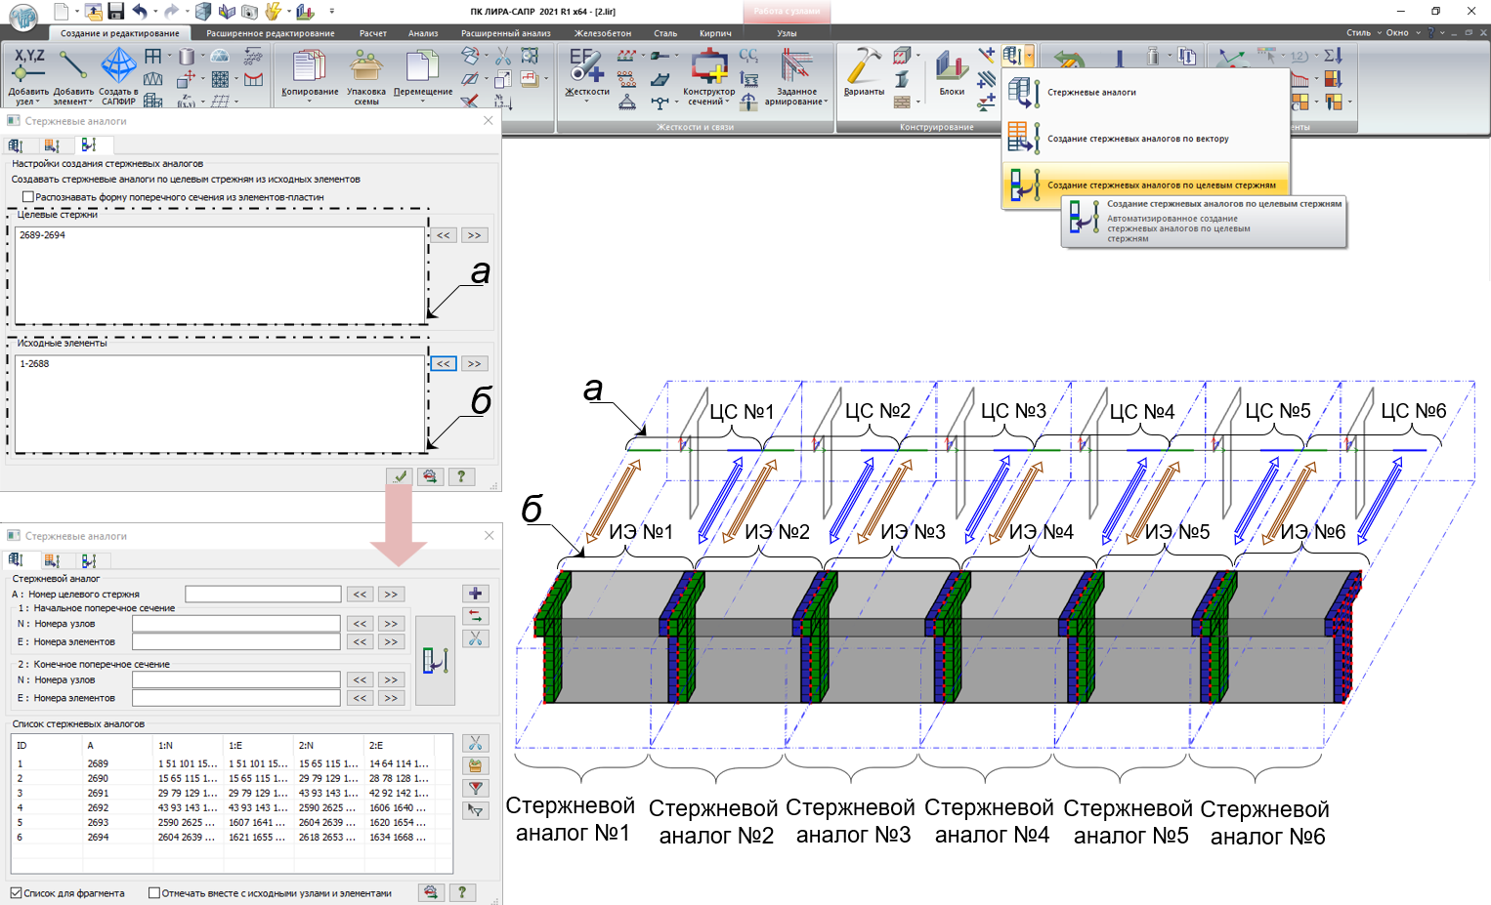Click >> button beside Целевые стержни list
Screen dimensions: 1491x905
(x=474, y=235)
